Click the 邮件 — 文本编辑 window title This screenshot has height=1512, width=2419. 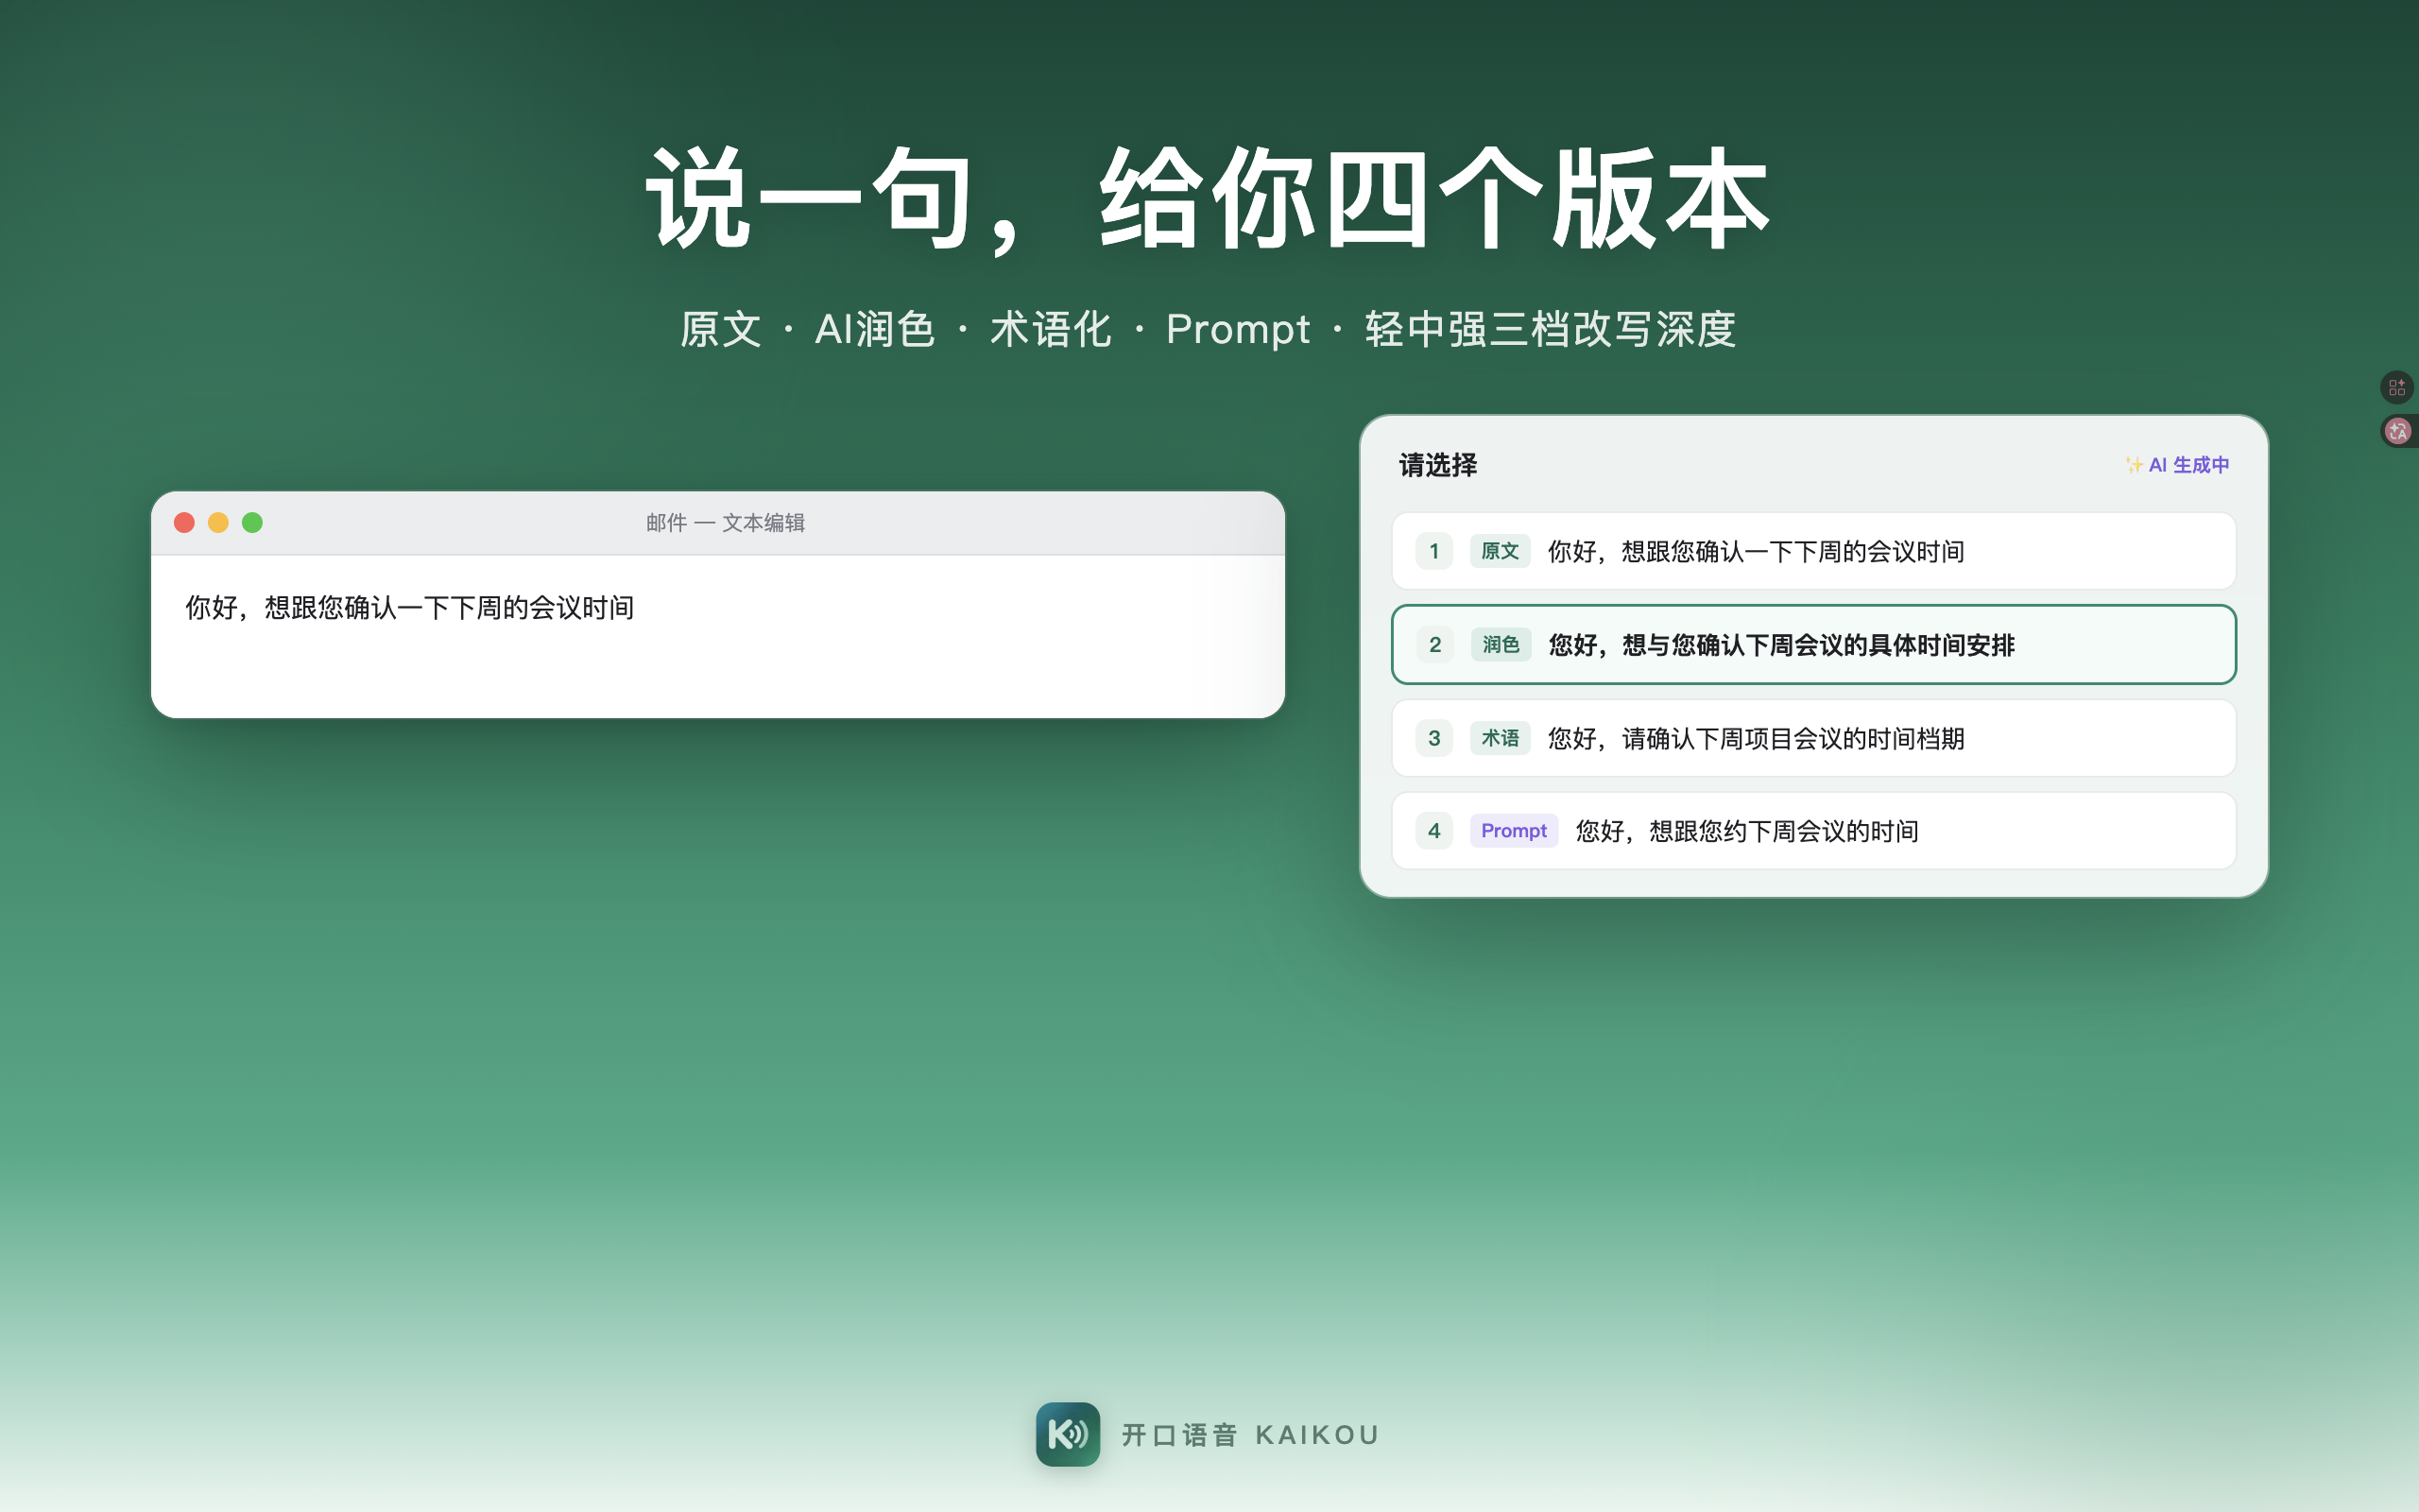click(725, 523)
